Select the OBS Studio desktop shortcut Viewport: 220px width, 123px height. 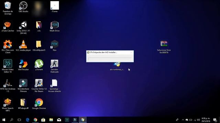tap(23, 7)
